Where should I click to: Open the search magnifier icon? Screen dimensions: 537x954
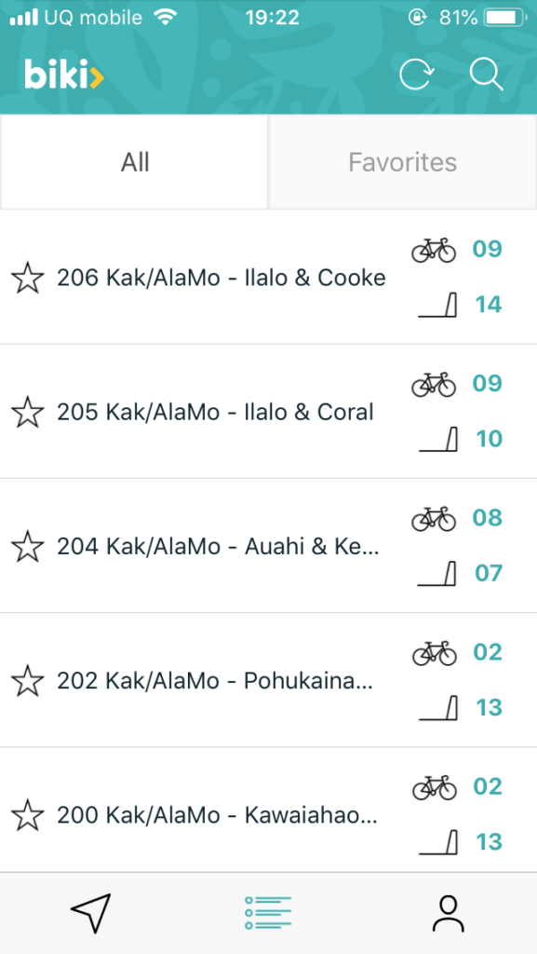click(487, 75)
